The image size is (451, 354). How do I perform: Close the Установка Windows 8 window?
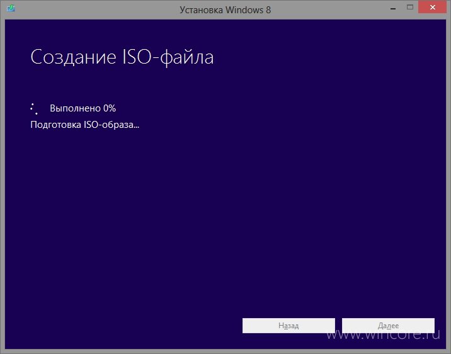point(432,8)
